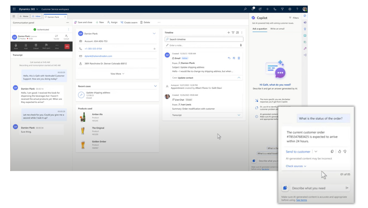368x208 pixels.
Task: Expand View More in customer card
Action: coord(117,74)
